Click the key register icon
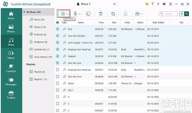 [152, 4]
